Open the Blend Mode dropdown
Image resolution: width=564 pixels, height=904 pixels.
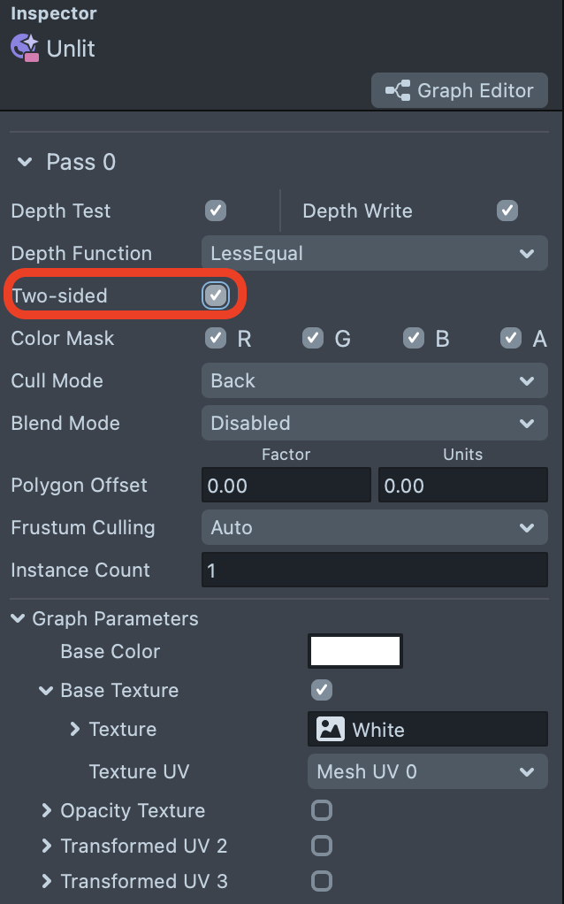coord(374,424)
